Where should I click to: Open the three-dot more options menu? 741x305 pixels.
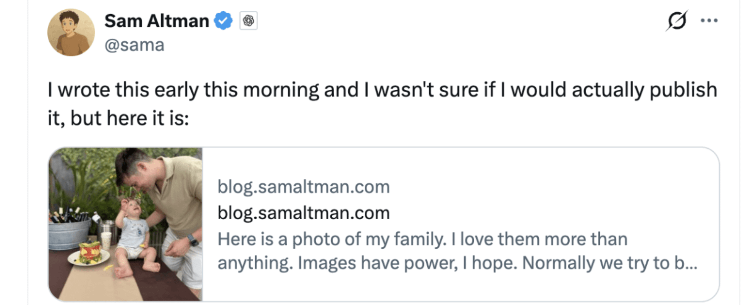pyautogui.click(x=709, y=21)
